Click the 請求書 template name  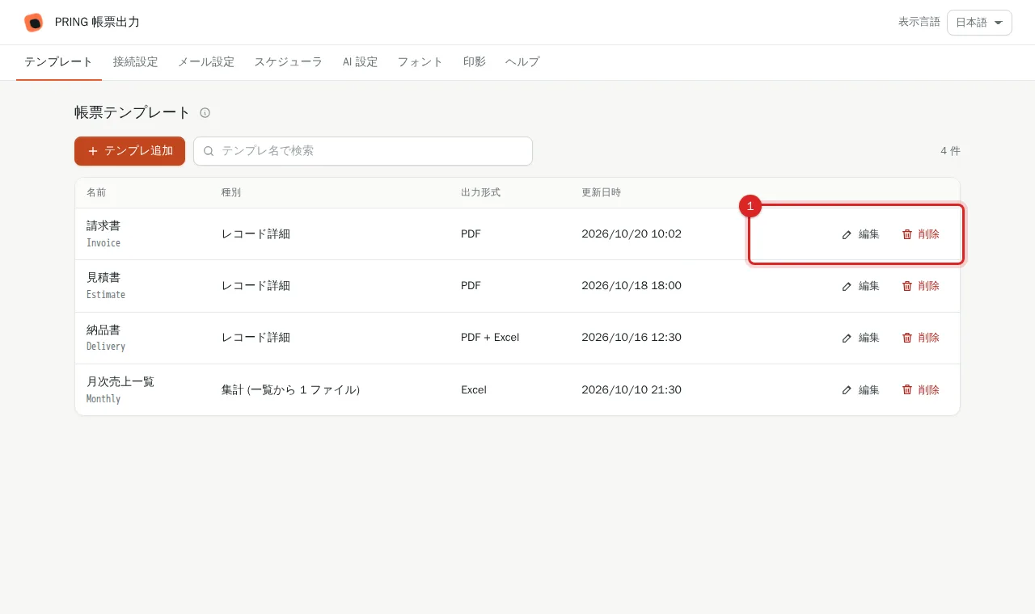pos(103,226)
